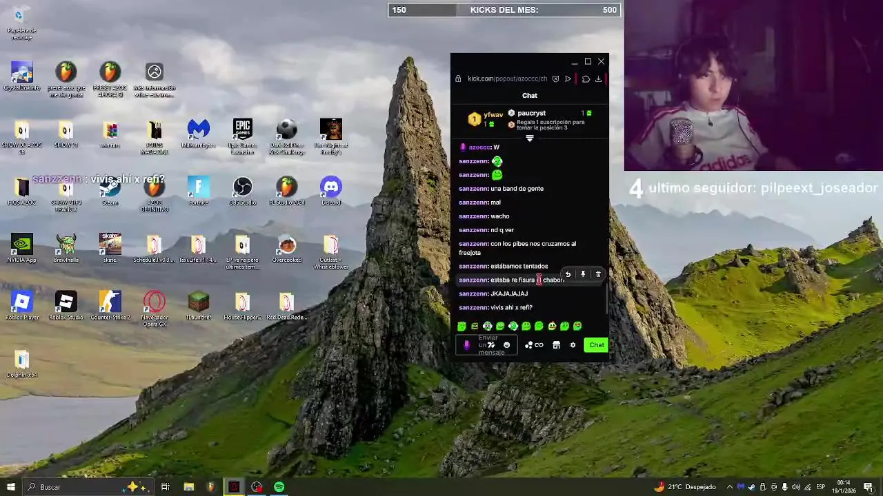Show hidden tray icons chevron
Screen dimensions: 883x496
[730, 487]
